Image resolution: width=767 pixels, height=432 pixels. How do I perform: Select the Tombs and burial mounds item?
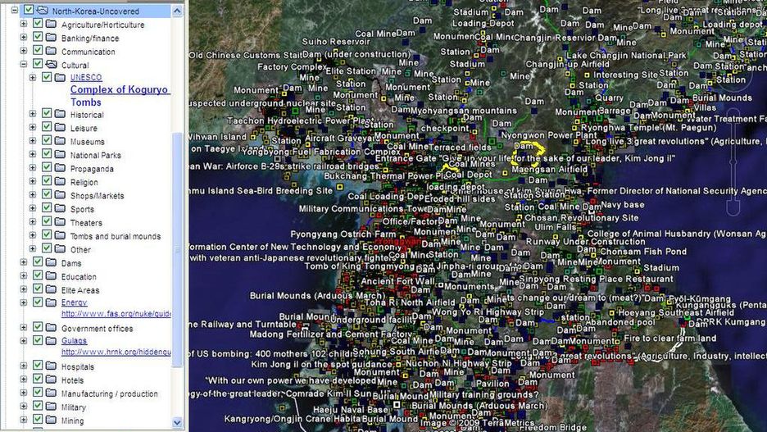pyautogui.click(x=115, y=236)
